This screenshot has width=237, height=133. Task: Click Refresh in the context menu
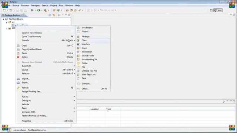(x=46, y=88)
